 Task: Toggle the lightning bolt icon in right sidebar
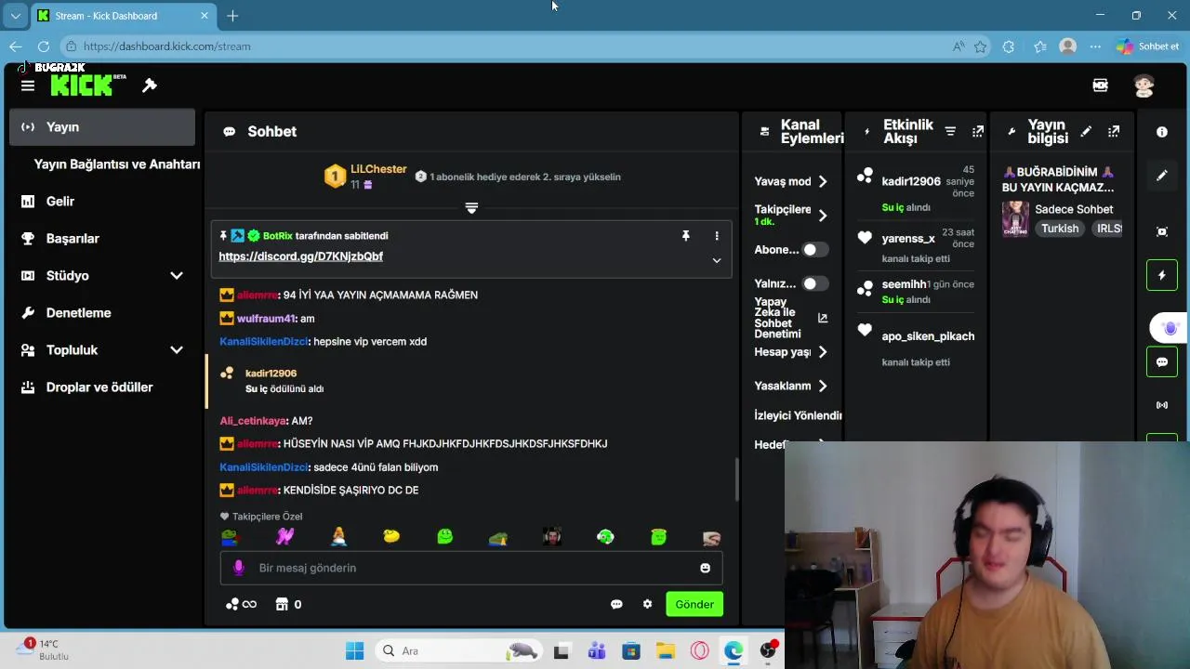coord(1162,275)
